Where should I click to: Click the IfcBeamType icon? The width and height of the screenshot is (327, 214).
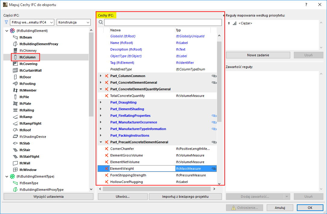tap(15, 183)
